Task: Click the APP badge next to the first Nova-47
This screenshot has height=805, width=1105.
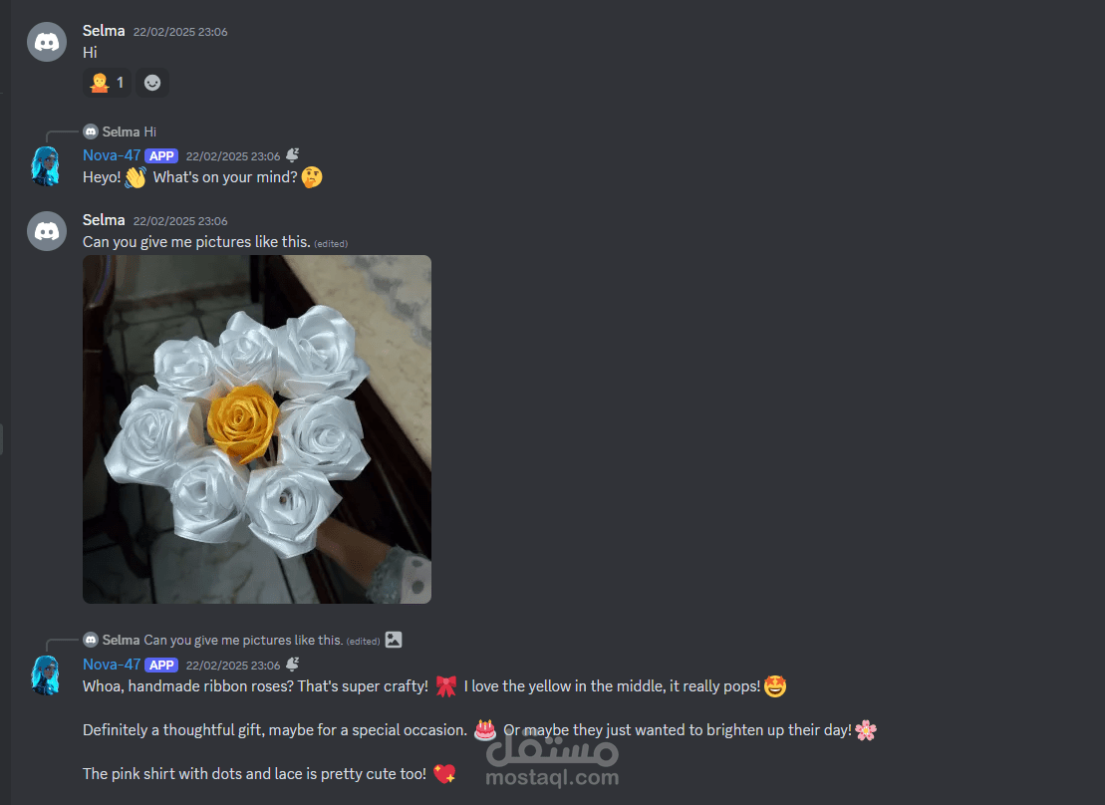Action: [x=161, y=155]
